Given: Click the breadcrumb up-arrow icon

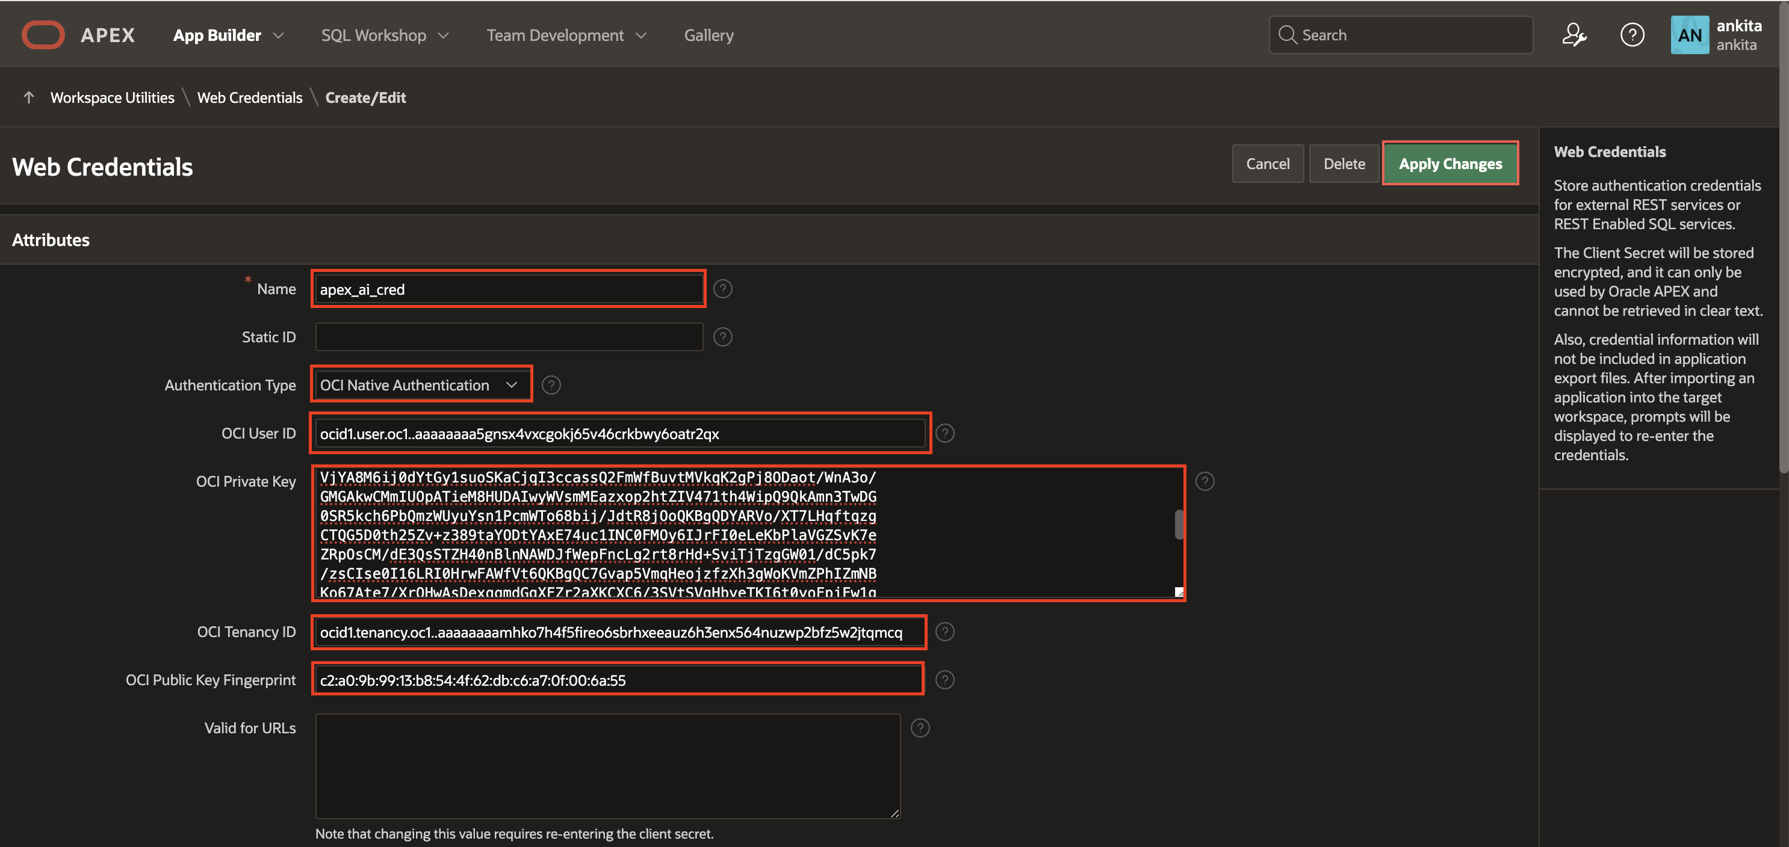Looking at the screenshot, I should [x=28, y=97].
